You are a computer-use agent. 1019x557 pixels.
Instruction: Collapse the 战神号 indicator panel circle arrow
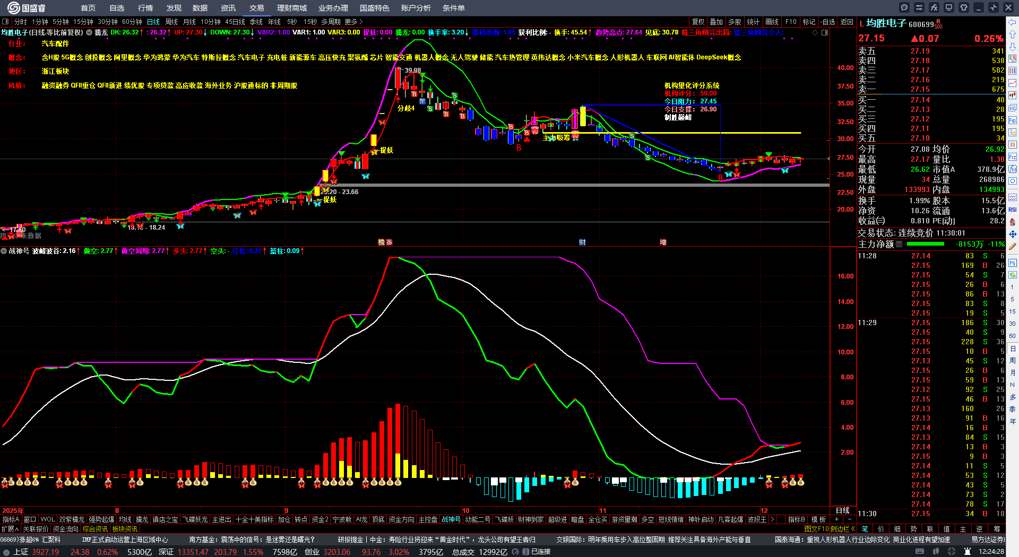(4, 251)
